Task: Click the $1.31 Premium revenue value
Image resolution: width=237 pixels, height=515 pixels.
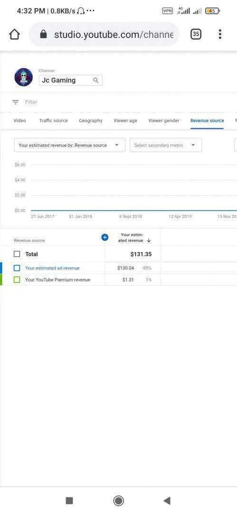Action: pyautogui.click(x=128, y=280)
